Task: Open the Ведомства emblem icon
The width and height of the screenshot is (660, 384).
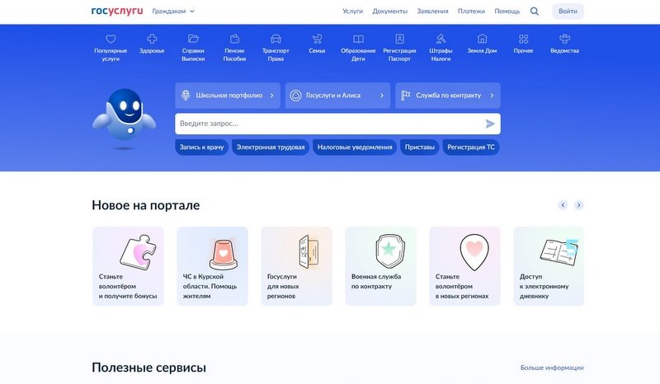Action: coord(564,39)
